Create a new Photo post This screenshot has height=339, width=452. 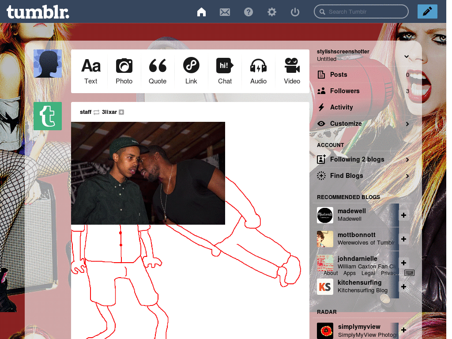click(x=124, y=71)
